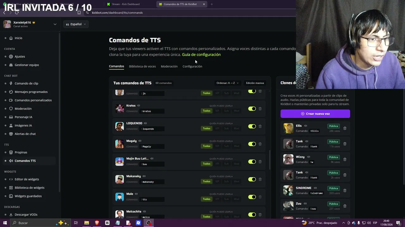
Task: Play the LOQUENDO voice preview speaker icon
Action: pos(146,123)
